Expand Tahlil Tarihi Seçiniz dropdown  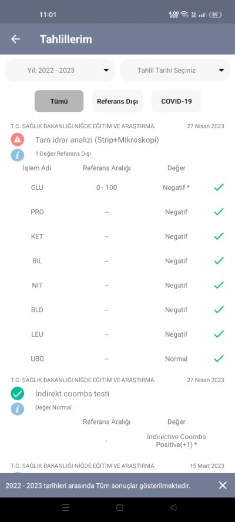(x=175, y=70)
